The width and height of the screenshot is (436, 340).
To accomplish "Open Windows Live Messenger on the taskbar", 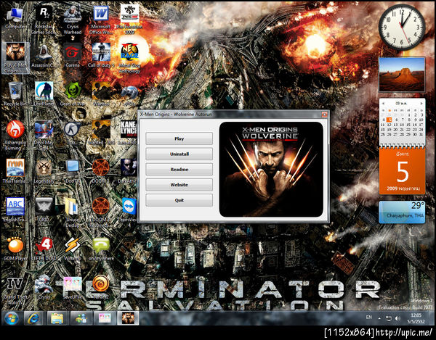I will point(81,318).
